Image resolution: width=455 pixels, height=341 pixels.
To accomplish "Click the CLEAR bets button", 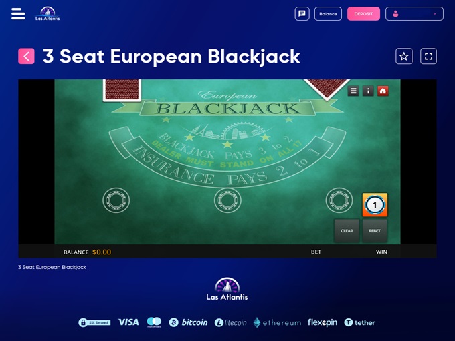I will (x=347, y=231).
